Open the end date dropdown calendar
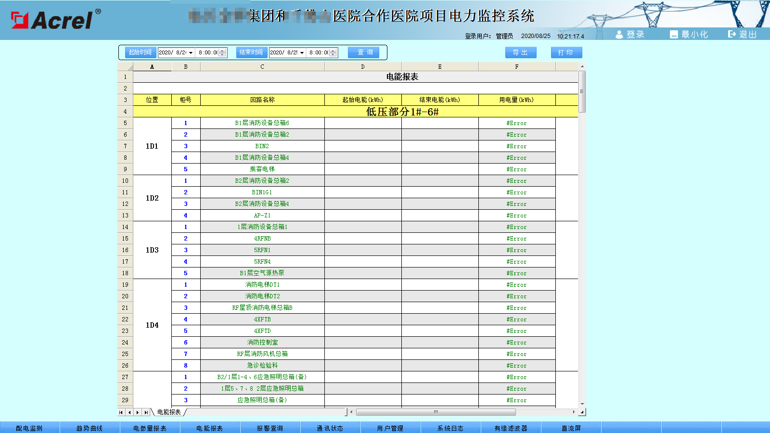The height and width of the screenshot is (433, 770). pos(302,53)
